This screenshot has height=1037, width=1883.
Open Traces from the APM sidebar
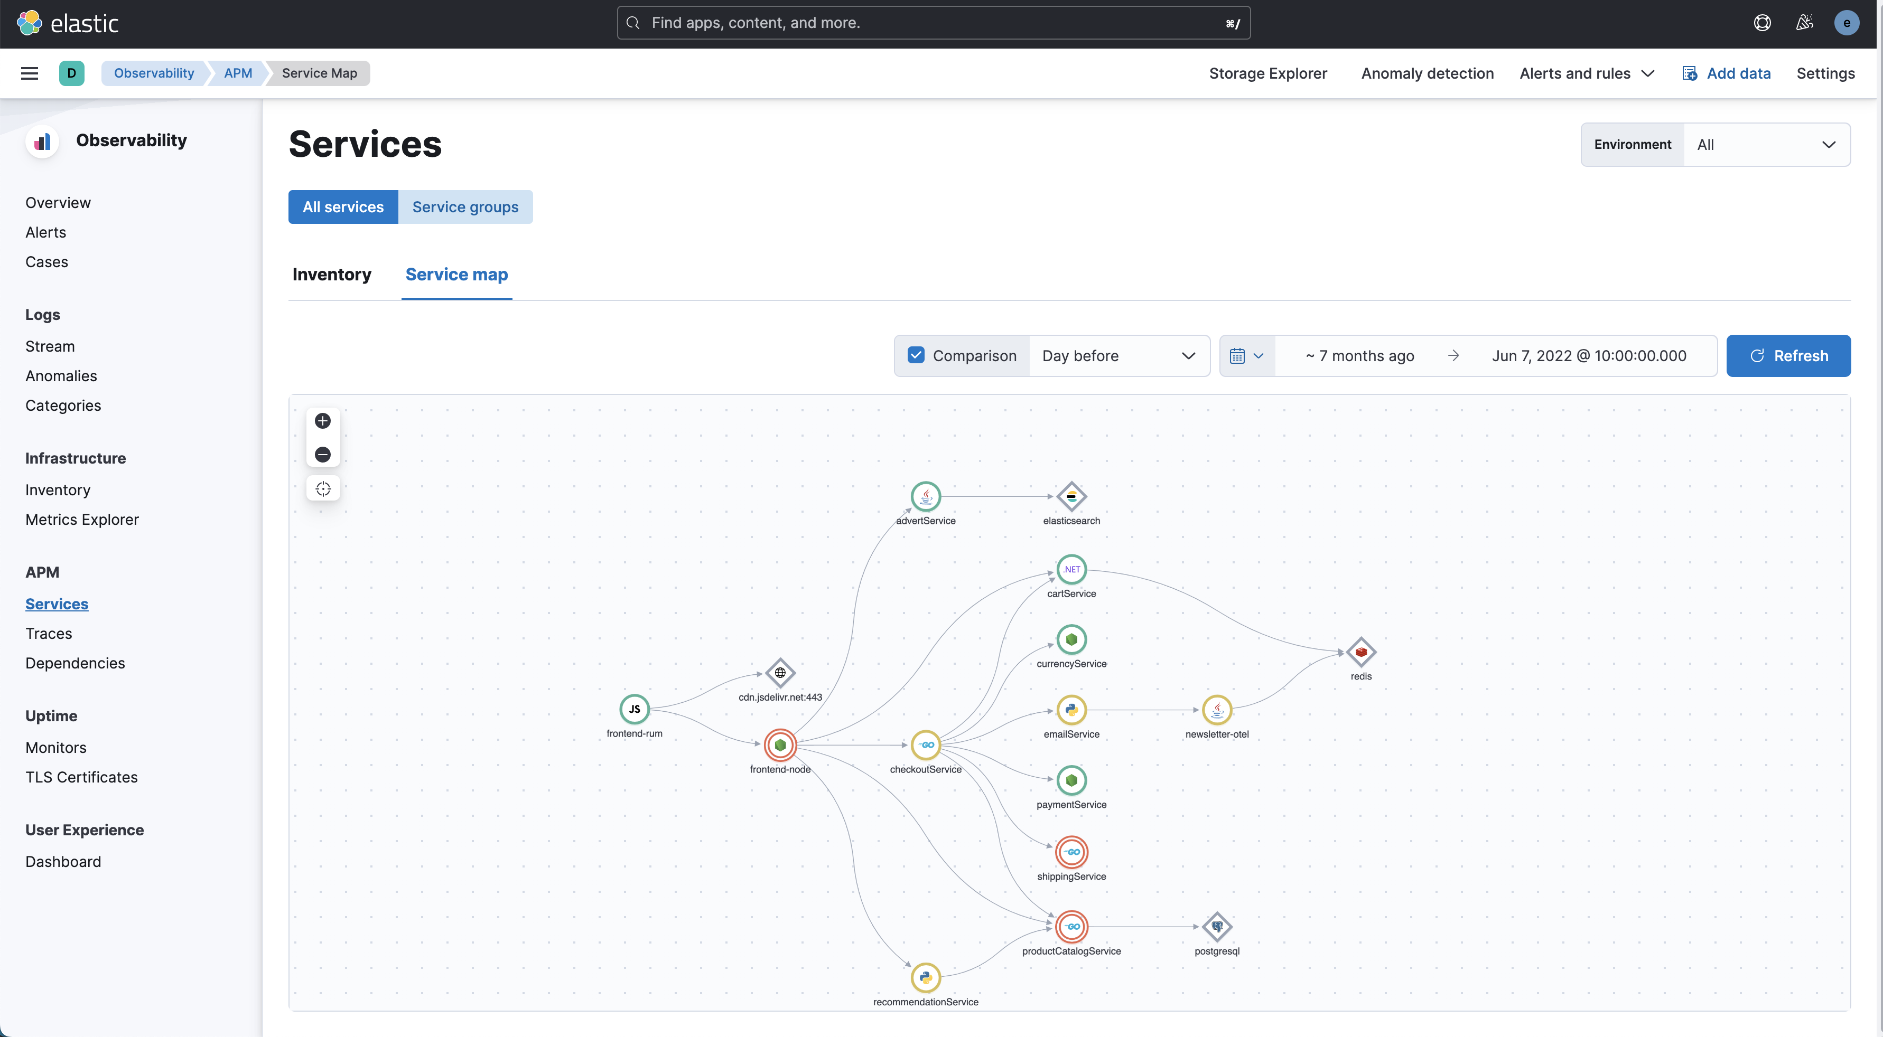pyautogui.click(x=48, y=633)
